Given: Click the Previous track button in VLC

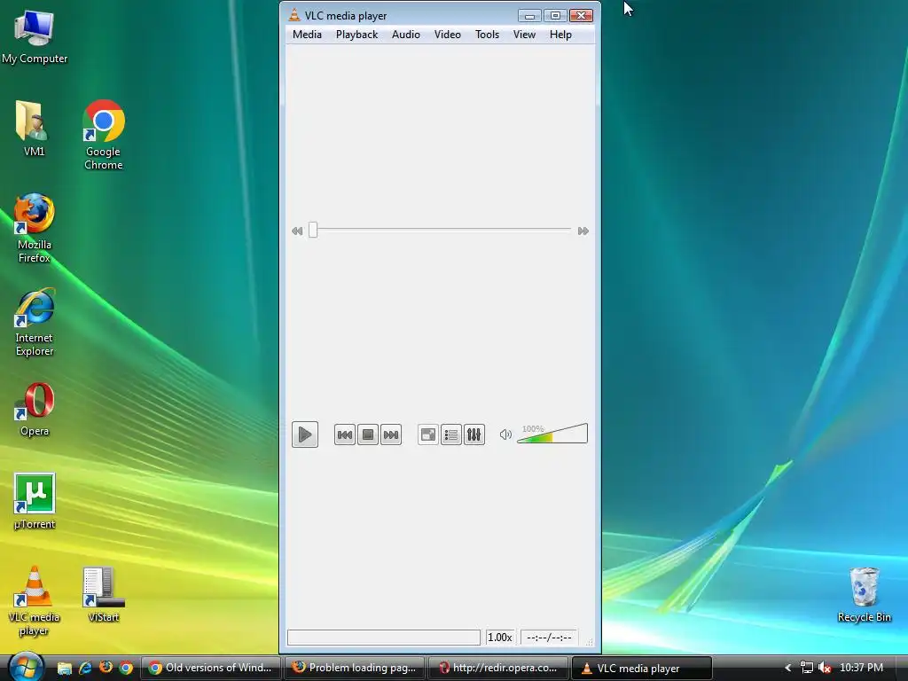Looking at the screenshot, I should (345, 434).
